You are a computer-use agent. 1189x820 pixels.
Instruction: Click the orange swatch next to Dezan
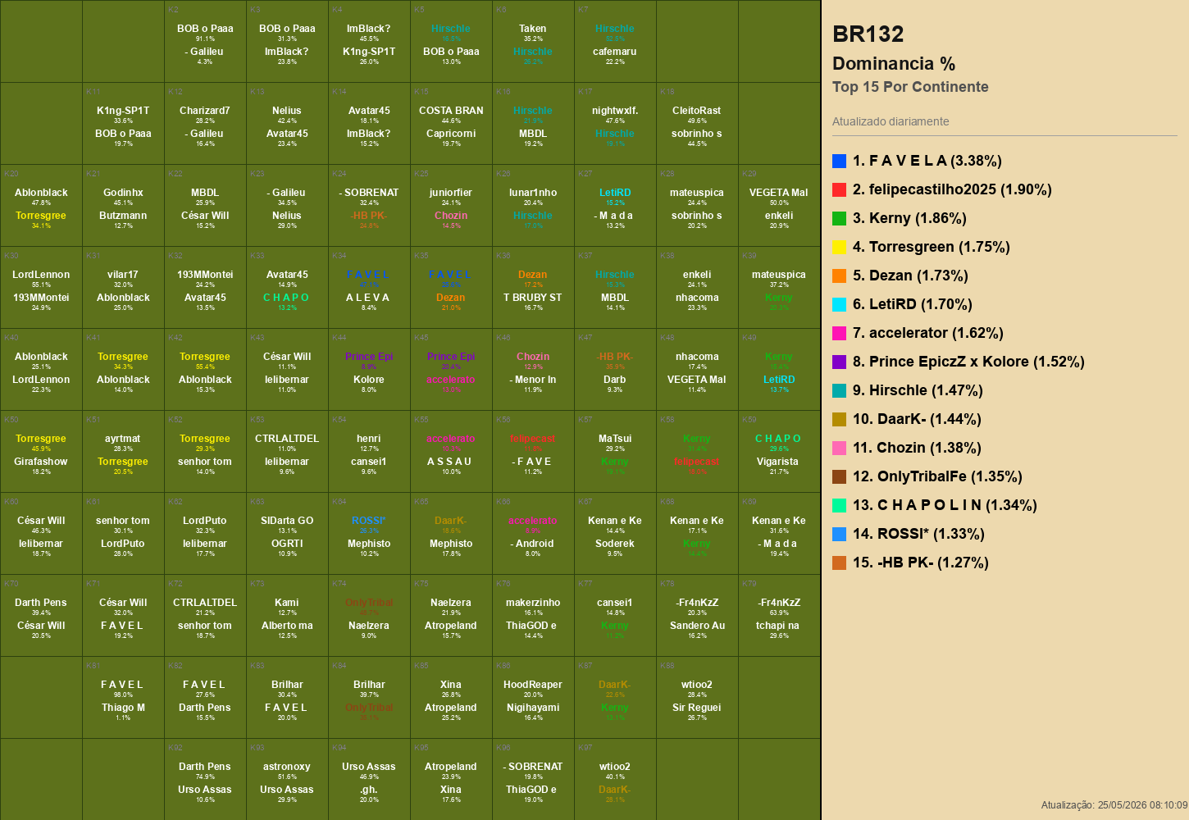[x=839, y=276]
